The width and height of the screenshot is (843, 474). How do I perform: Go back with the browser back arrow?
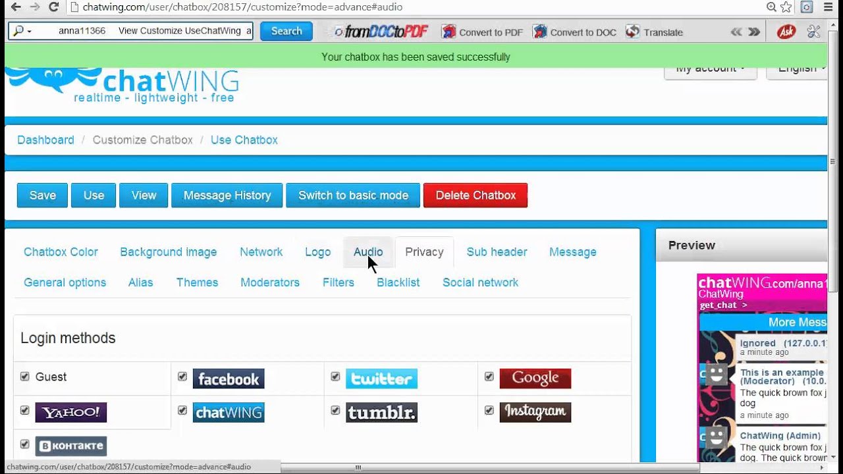coord(14,7)
